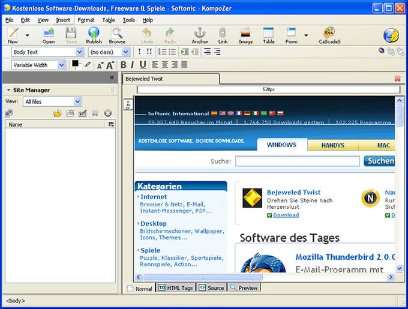Close the sidebar with the X button

(112, 77)
